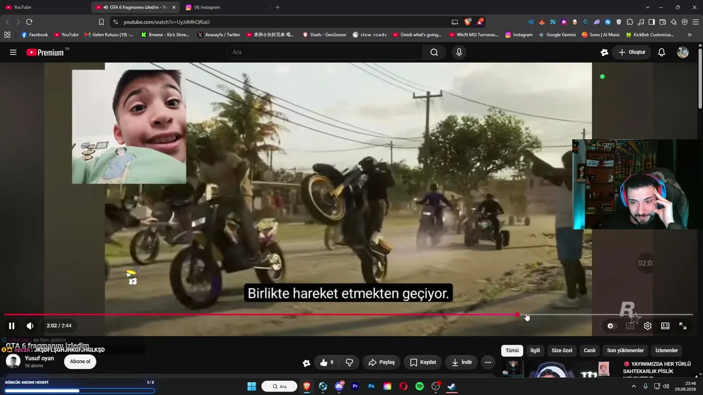The height and width of the screenshot is (395, 703).
Task: Open YouTube notifications bell
Action: pyautogui.click(x=662, y=53)
